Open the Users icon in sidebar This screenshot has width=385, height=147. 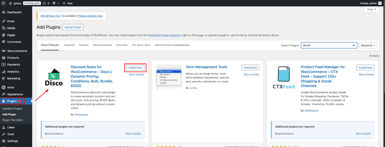click(x=4, y=127)
